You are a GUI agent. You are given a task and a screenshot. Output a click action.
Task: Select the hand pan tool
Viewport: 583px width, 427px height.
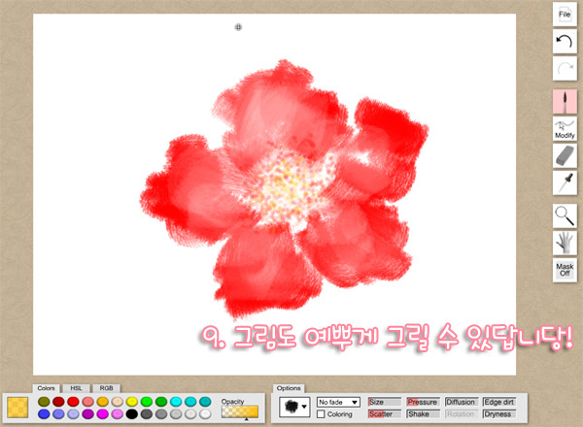point(565,244)
